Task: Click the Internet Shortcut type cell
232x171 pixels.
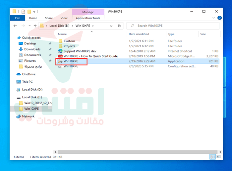Action: click(180, 51)
